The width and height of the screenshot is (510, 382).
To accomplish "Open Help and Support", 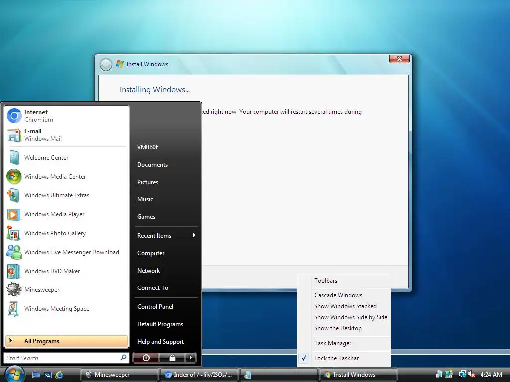I will [x=166, y=342].
